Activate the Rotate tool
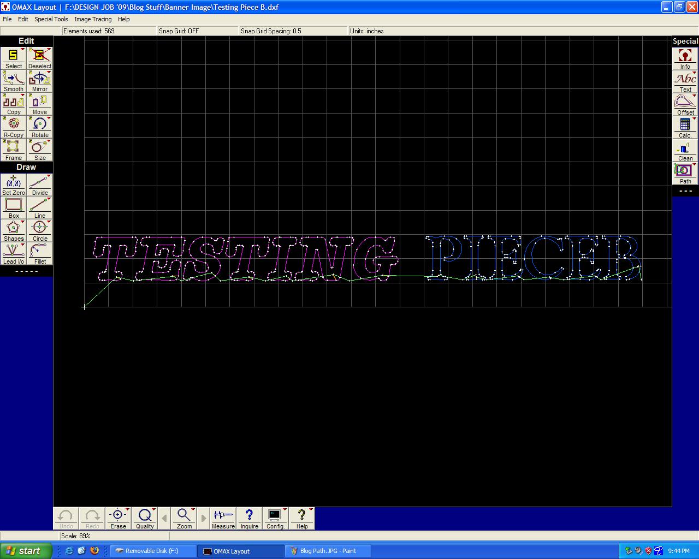 (x=39, y=127)
